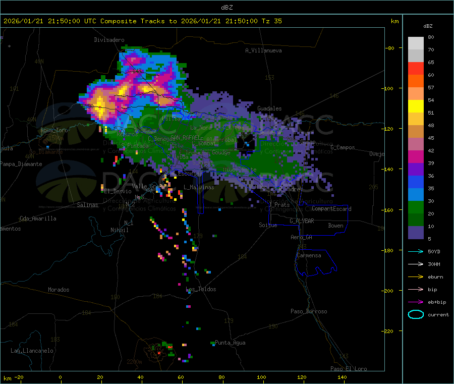Click the 'CompantEscard' map label
This screenshot has width=454, height=384.
(x=331, y=208)
